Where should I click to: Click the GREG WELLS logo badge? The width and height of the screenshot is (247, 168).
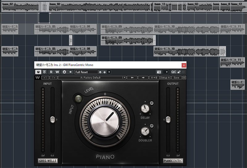click(48, 161)
